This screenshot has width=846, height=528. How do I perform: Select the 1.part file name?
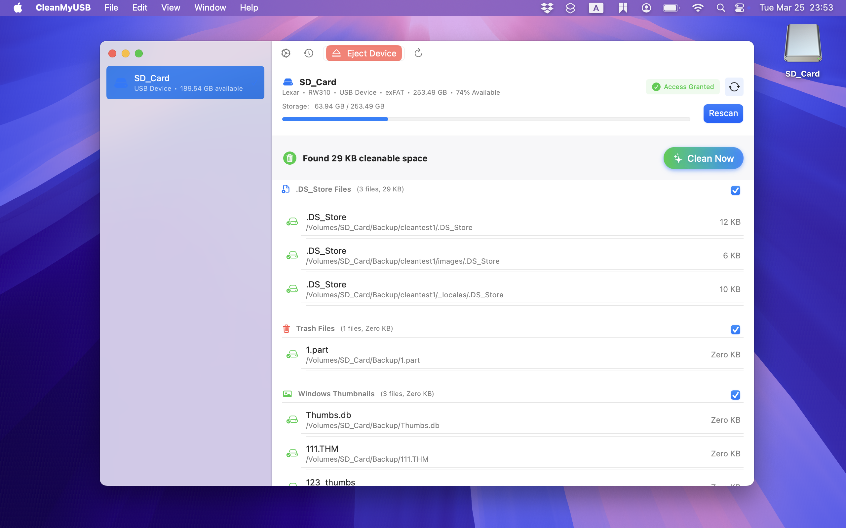pyautogui.click(x=317, y=349)
